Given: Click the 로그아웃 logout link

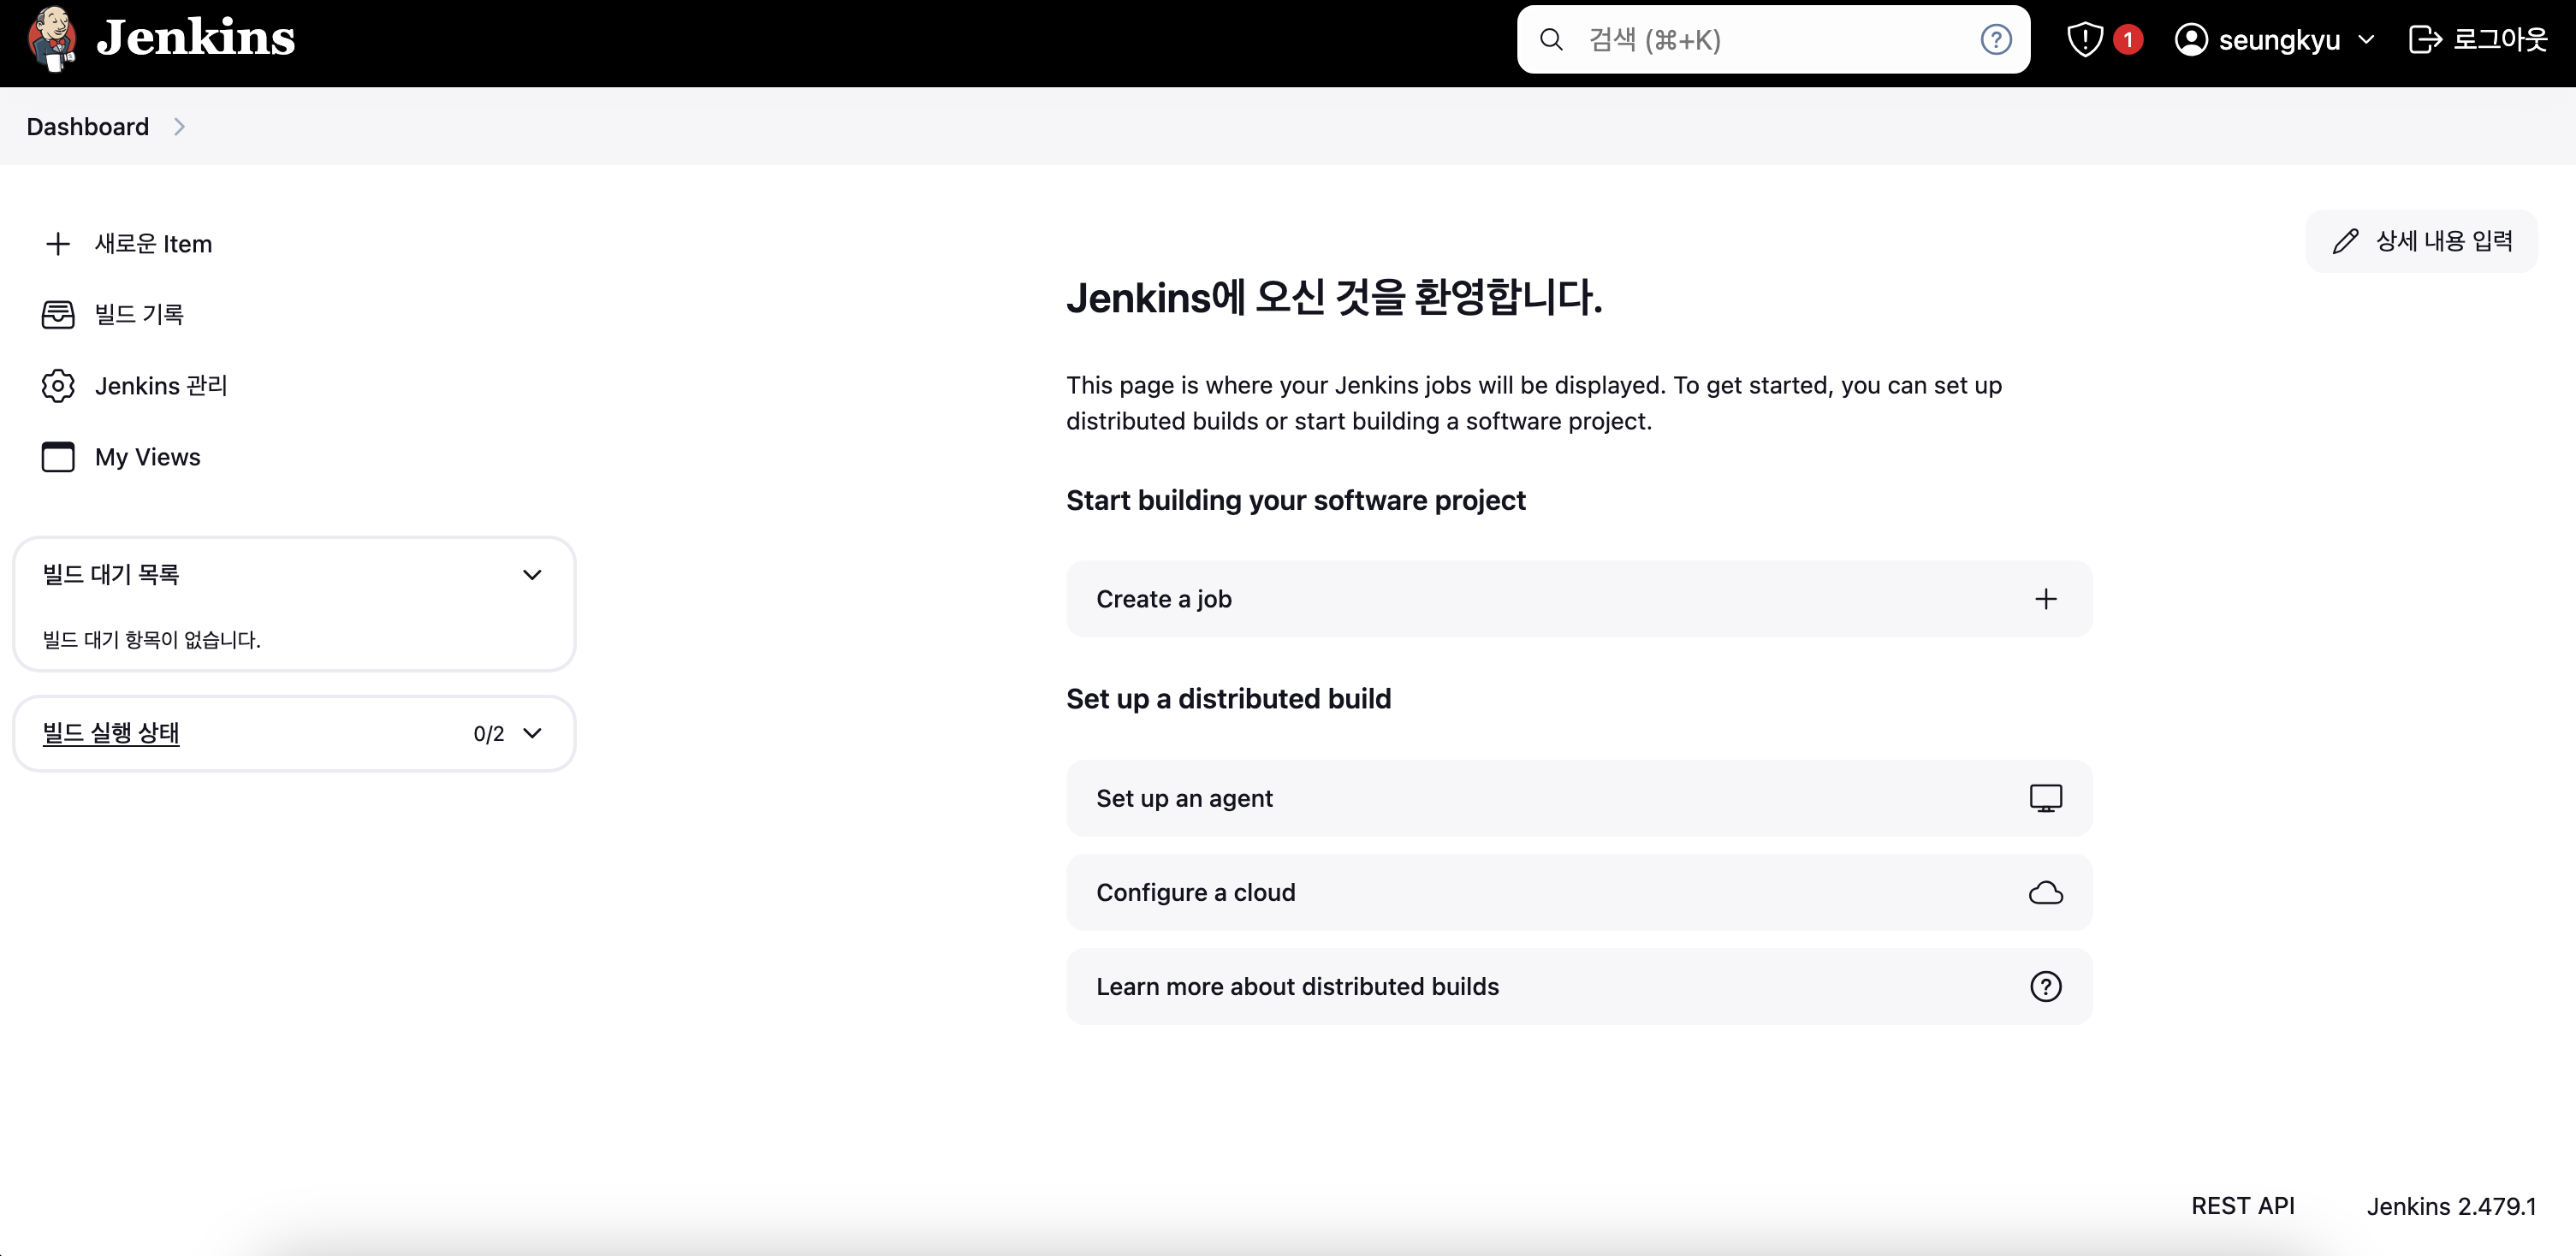Looking at the screenshot, I should click(x=2478, y=40).
